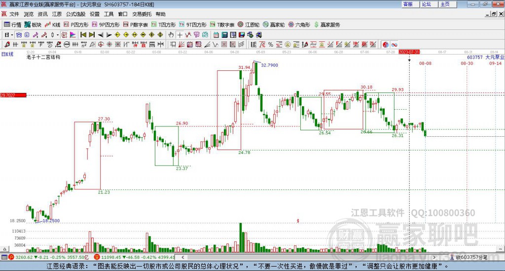Image resolution: width=505 pixels, height=271 pixels.
Task: Select the zigzag wave line tool
Action: pyautogui.click(x=215, y=44)
